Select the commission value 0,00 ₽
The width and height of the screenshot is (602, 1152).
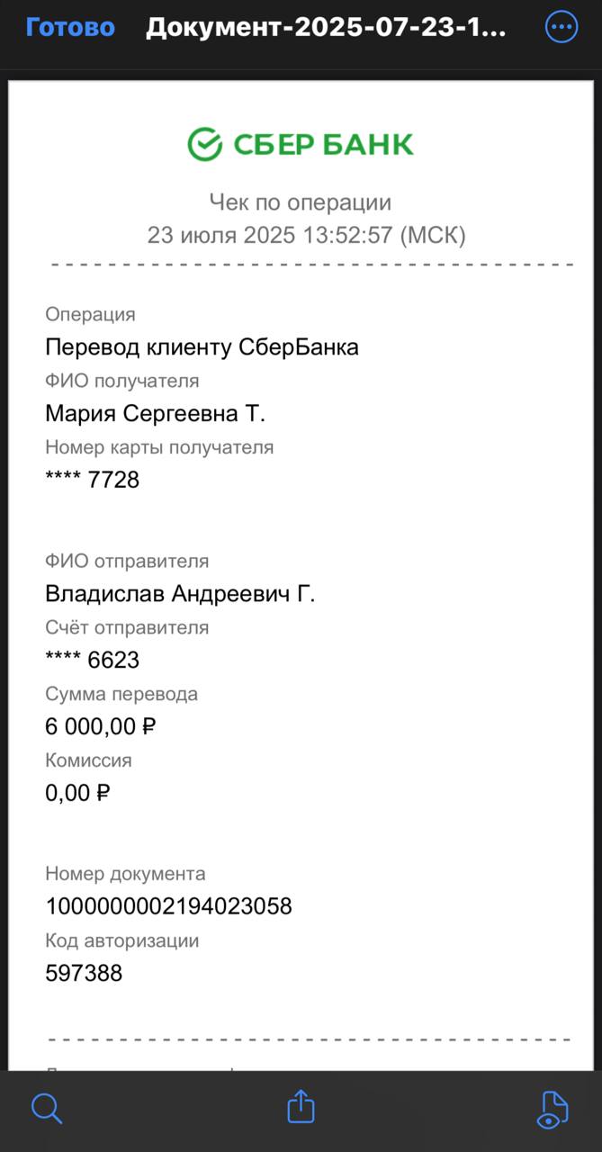click(x=77, y=793)
